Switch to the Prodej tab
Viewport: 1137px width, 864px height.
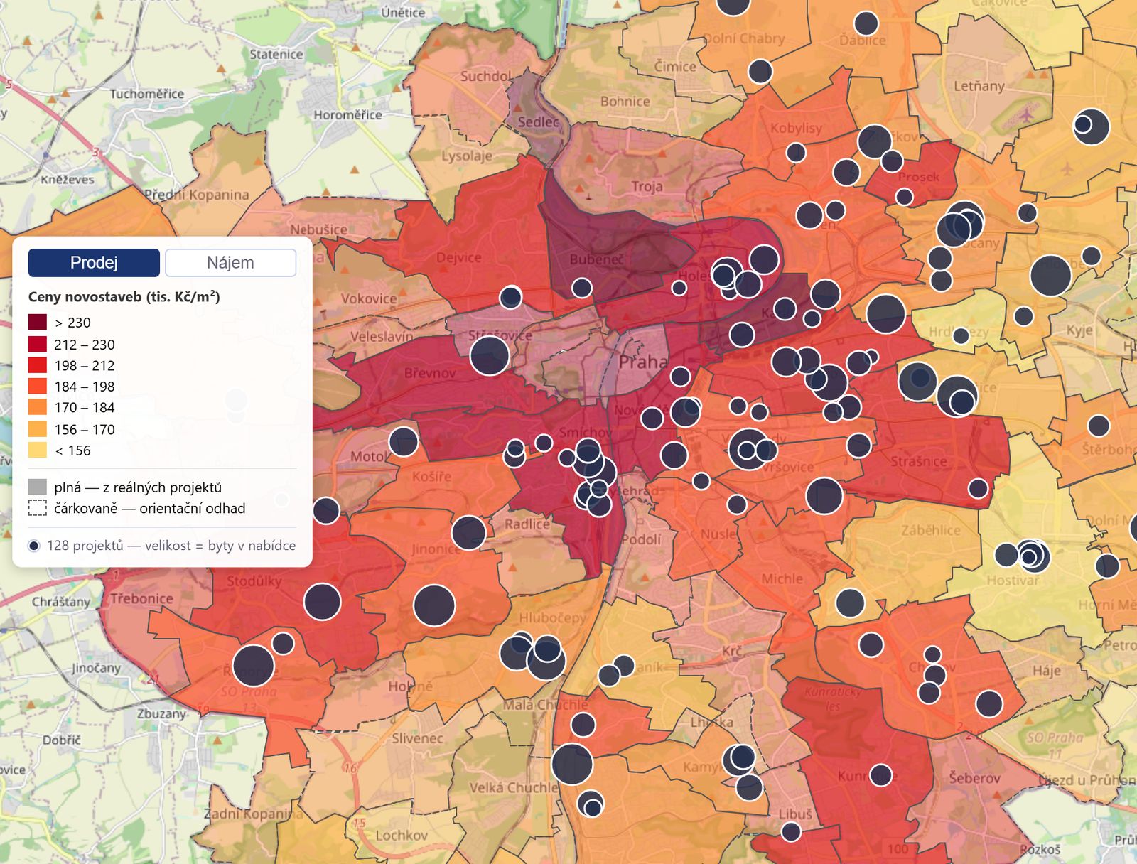[94, 263]
